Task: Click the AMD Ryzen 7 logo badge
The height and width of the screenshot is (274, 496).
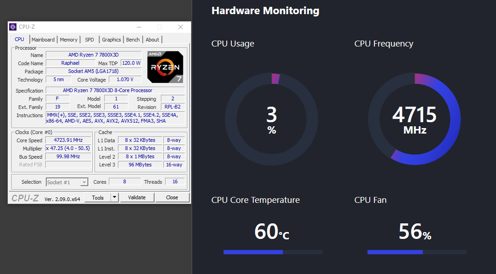Action: tap(165, 67)
